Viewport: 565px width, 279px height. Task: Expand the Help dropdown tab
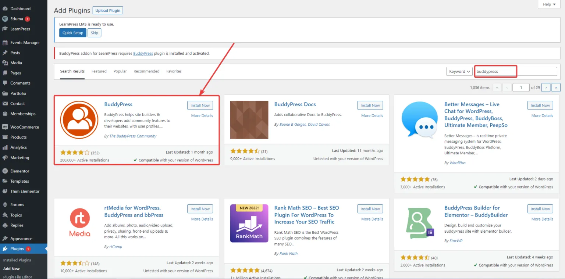tap(549, 4)
